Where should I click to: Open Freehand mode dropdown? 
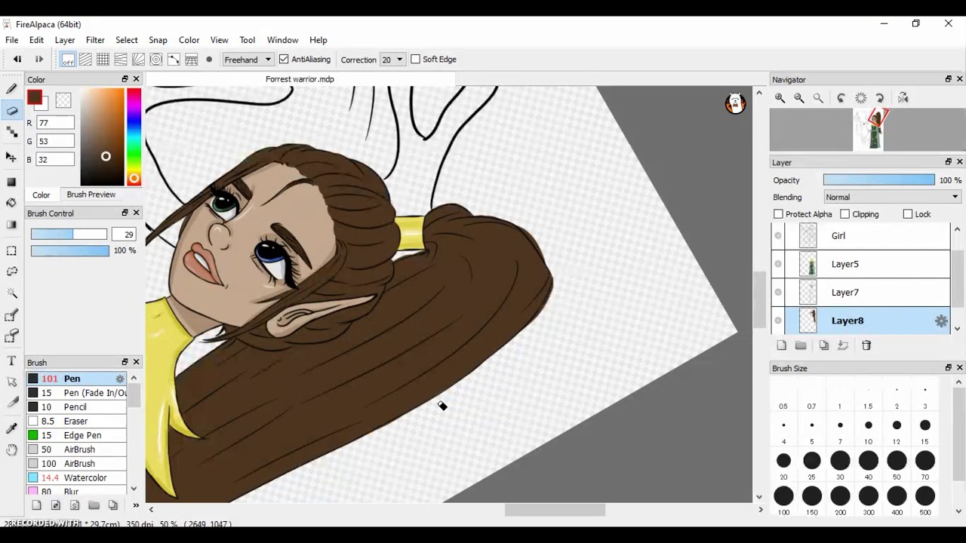(248, 60)
